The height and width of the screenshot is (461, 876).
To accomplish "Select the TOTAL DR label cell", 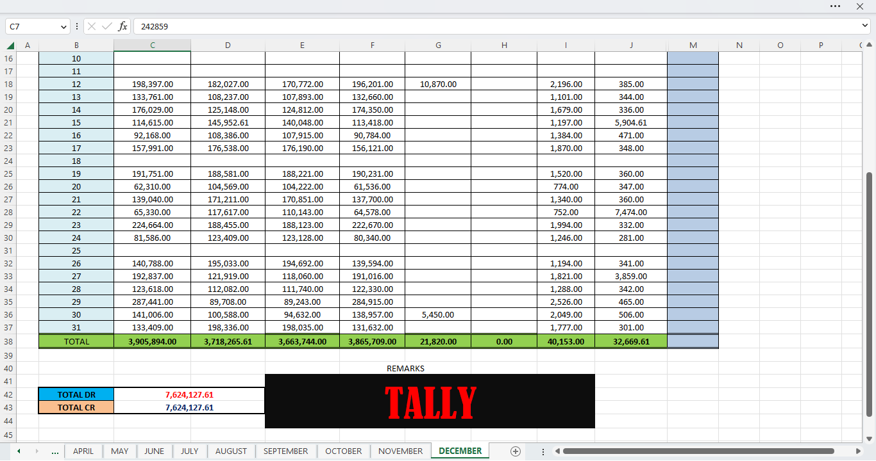I will [x=76, y=394].
